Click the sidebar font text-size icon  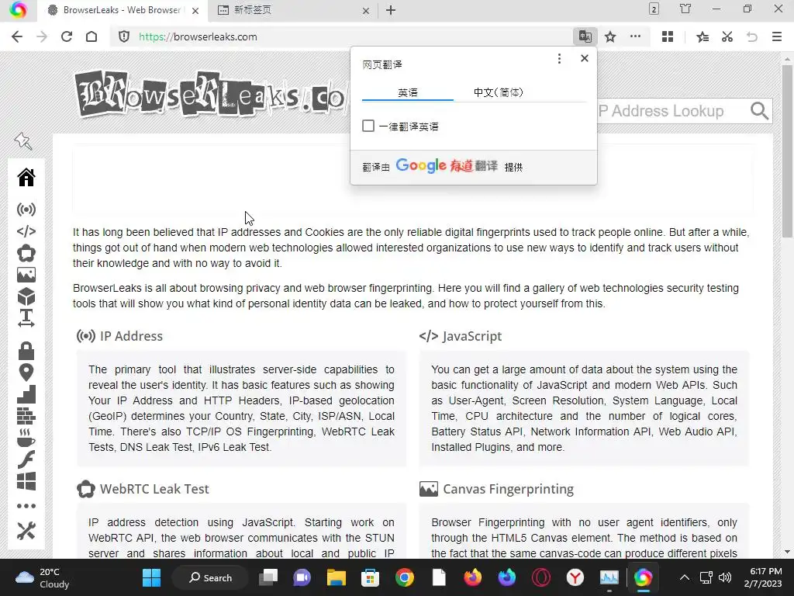click(26, 318)
